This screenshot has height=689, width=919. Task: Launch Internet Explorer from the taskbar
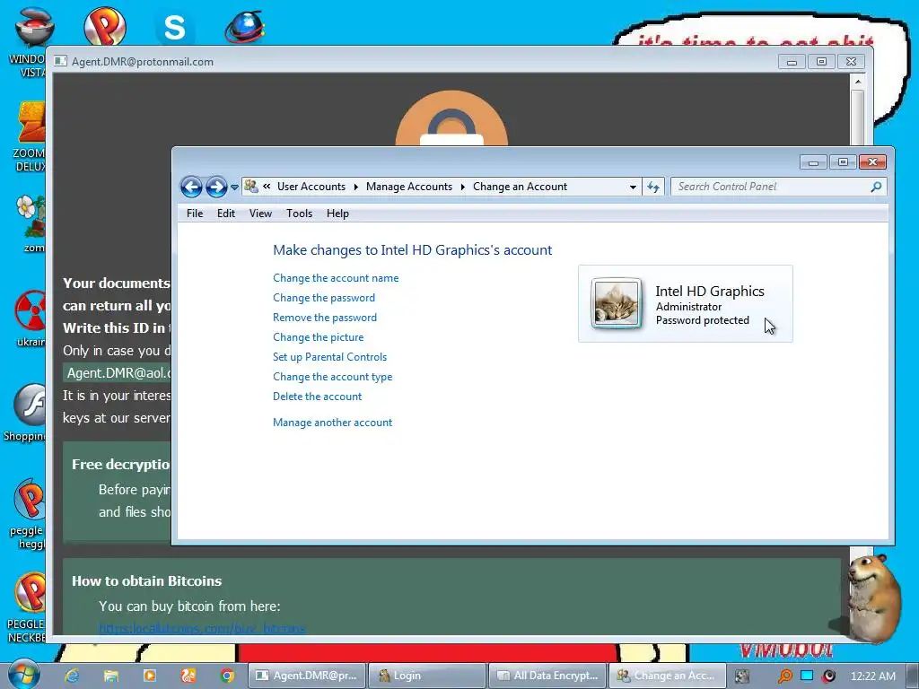point(72,676)
